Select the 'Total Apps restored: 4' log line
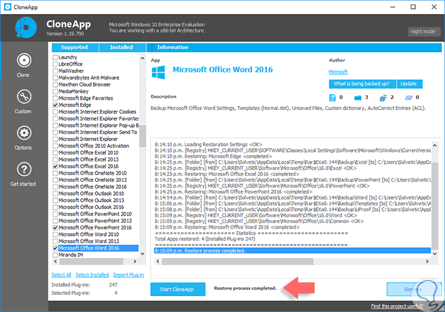This screenshot has height=312, width=445. pos(205,239)
